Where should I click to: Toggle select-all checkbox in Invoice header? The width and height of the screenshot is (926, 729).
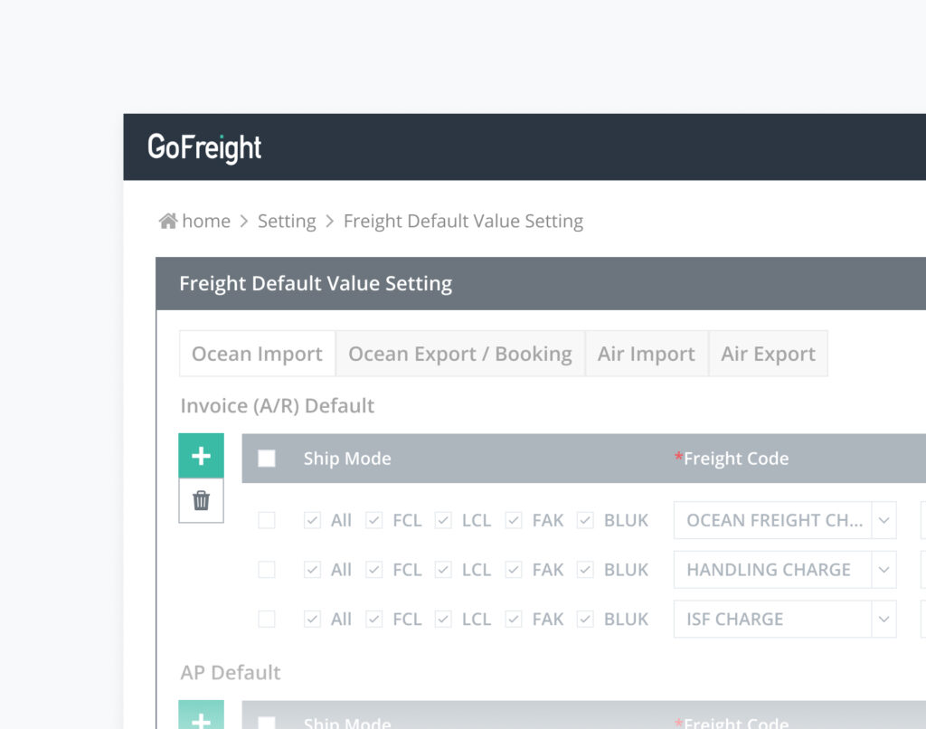tap(267, 459)
